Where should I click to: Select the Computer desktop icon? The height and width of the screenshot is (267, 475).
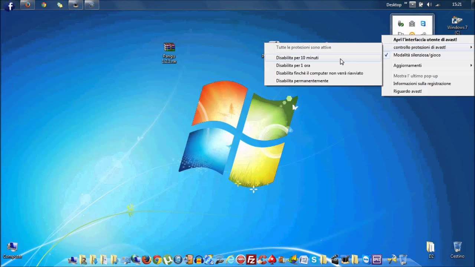pos(12,250)
